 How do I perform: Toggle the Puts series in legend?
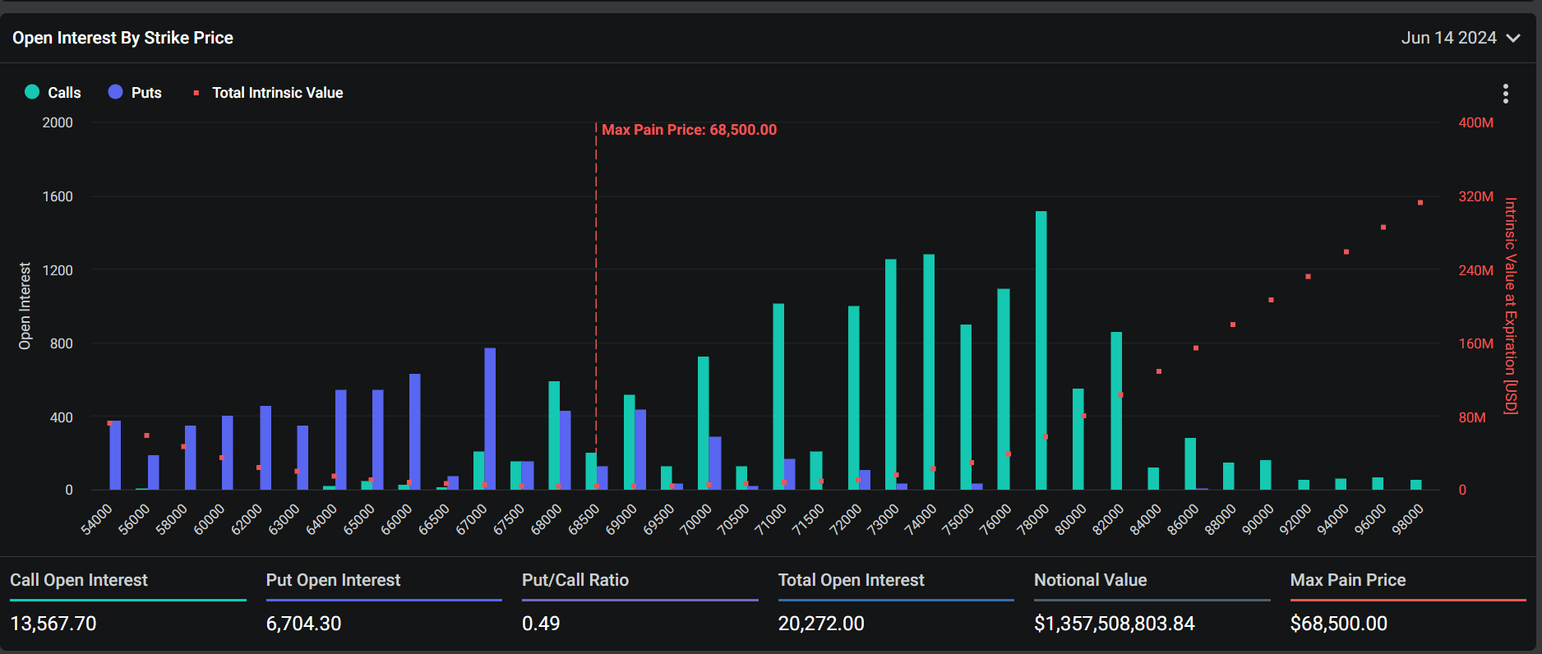coord(135,93)
